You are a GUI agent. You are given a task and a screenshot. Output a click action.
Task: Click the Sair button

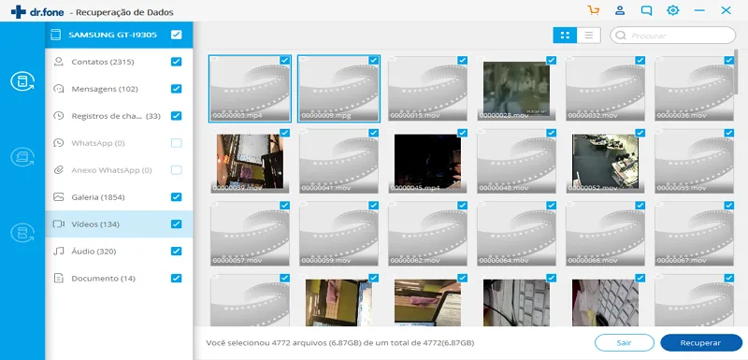point(624,343)
